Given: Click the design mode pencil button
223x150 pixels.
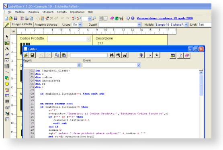Looking at the screenshot, I should coord(7,25).
